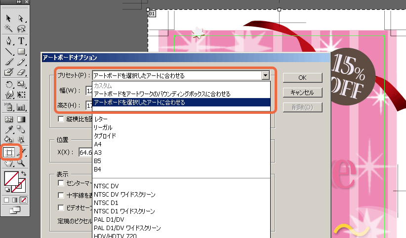Select the Symbol Sprayer tool

(x=8, y=107)
